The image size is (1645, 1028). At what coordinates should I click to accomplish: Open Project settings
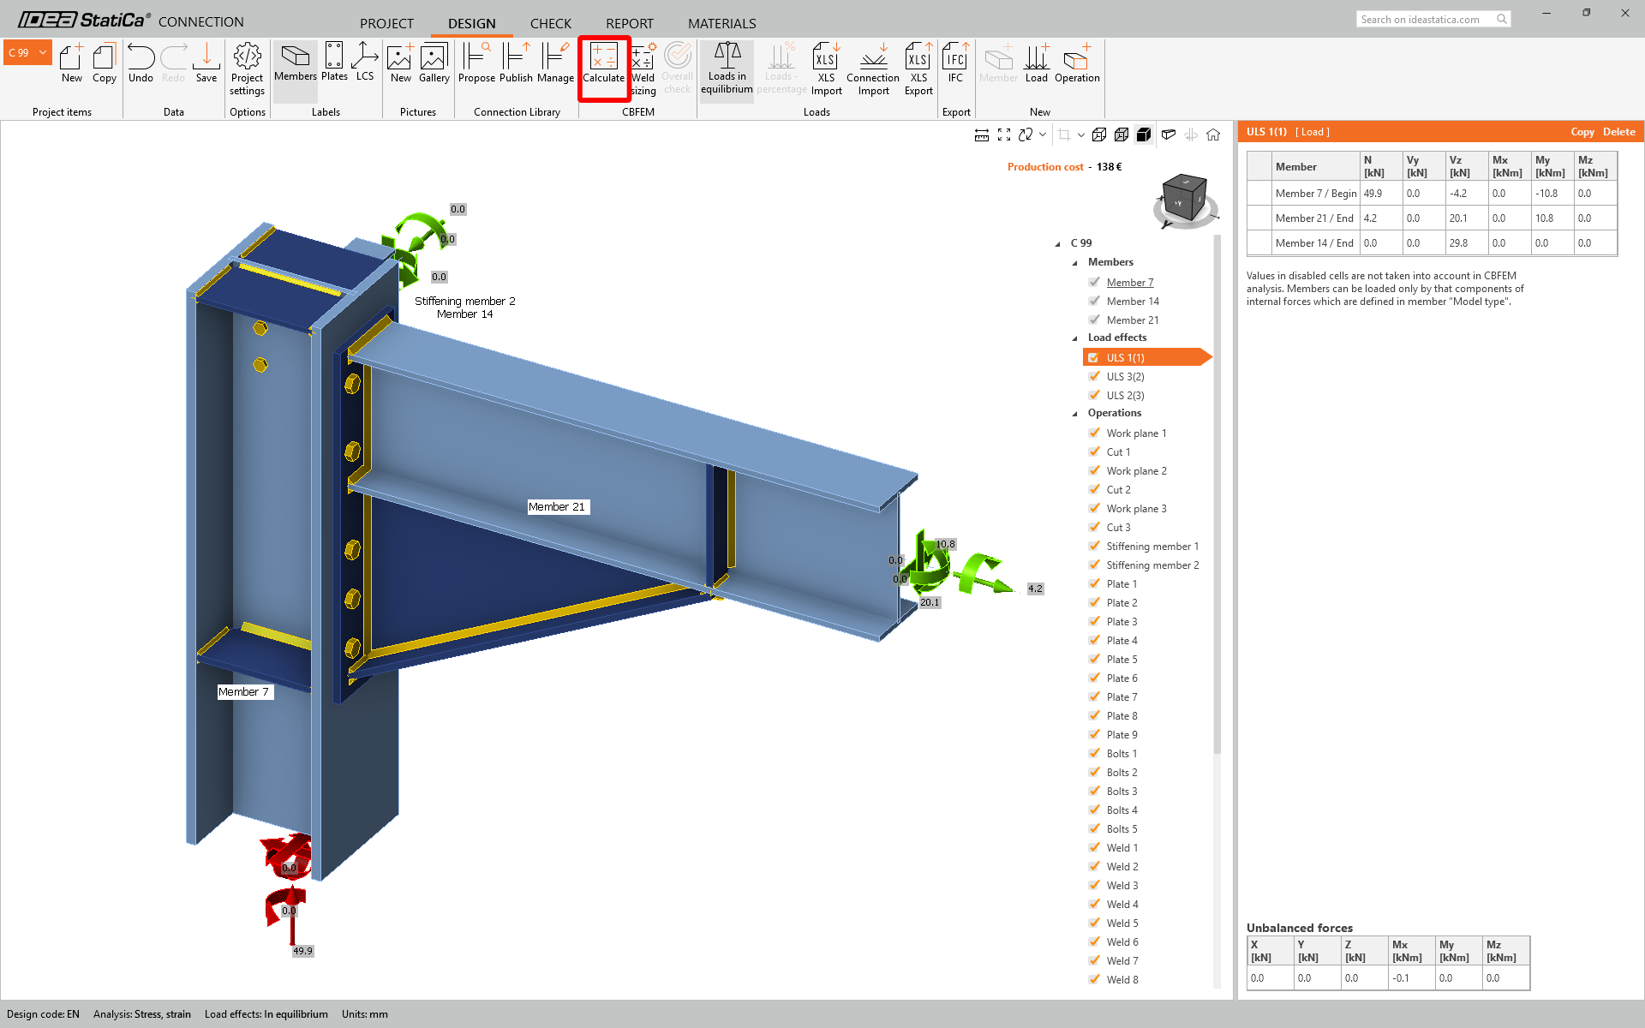[x=247, y=67]
